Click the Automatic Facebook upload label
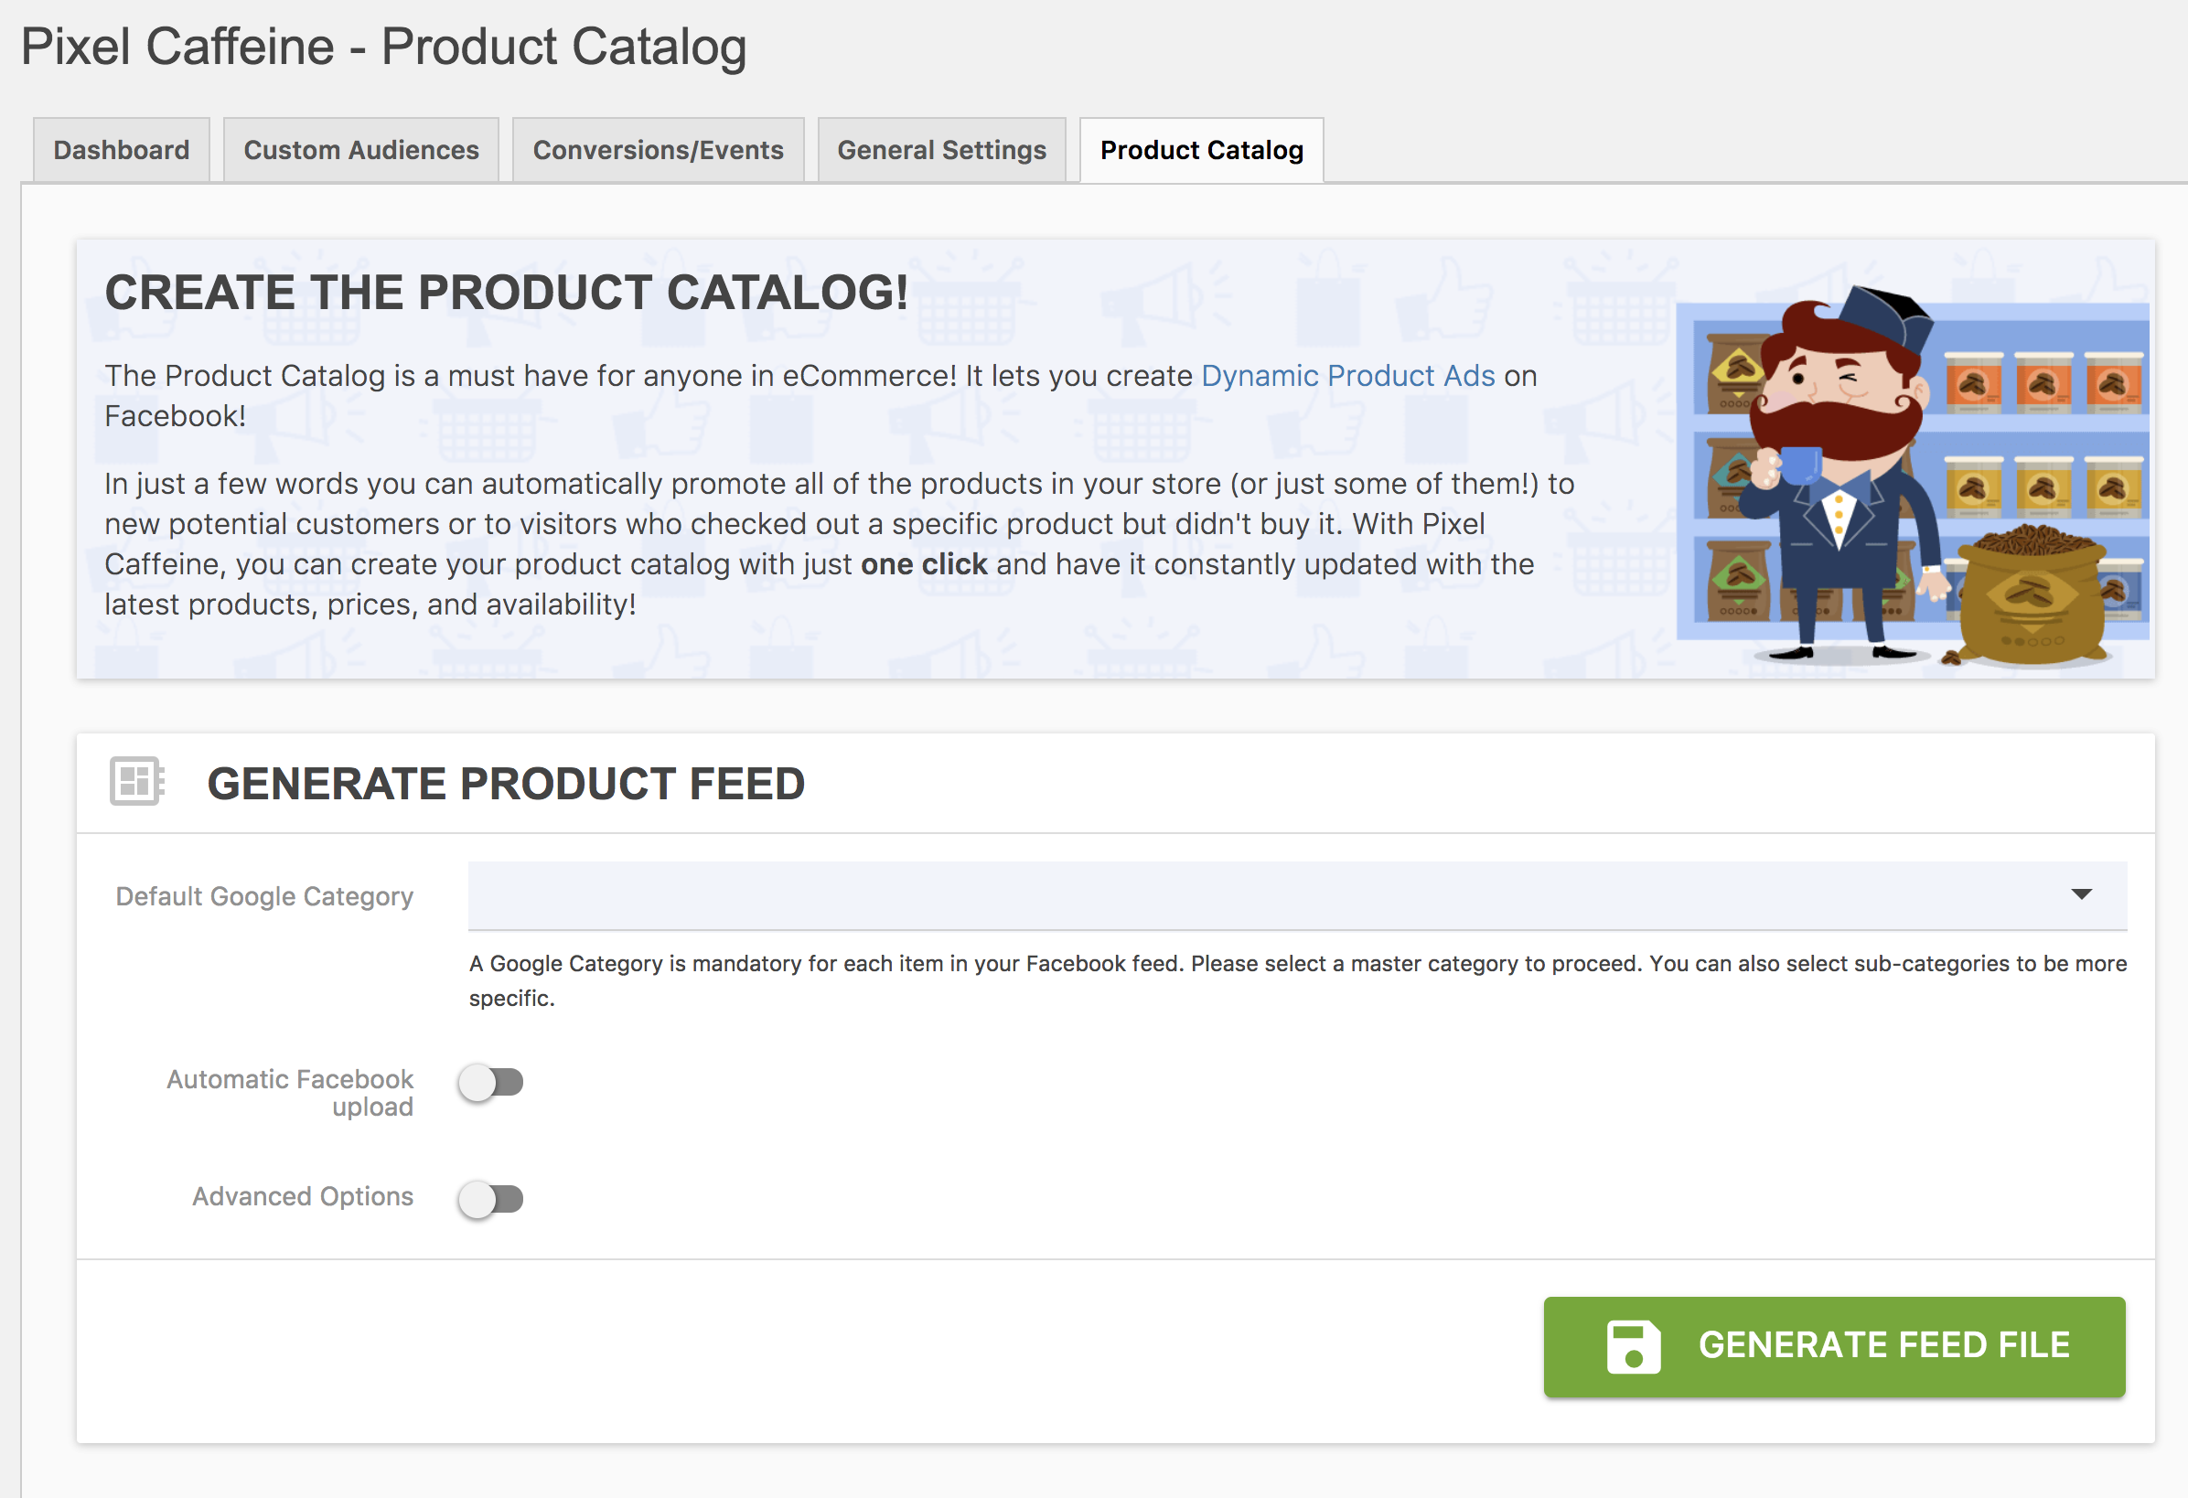 click(290, 1092)
